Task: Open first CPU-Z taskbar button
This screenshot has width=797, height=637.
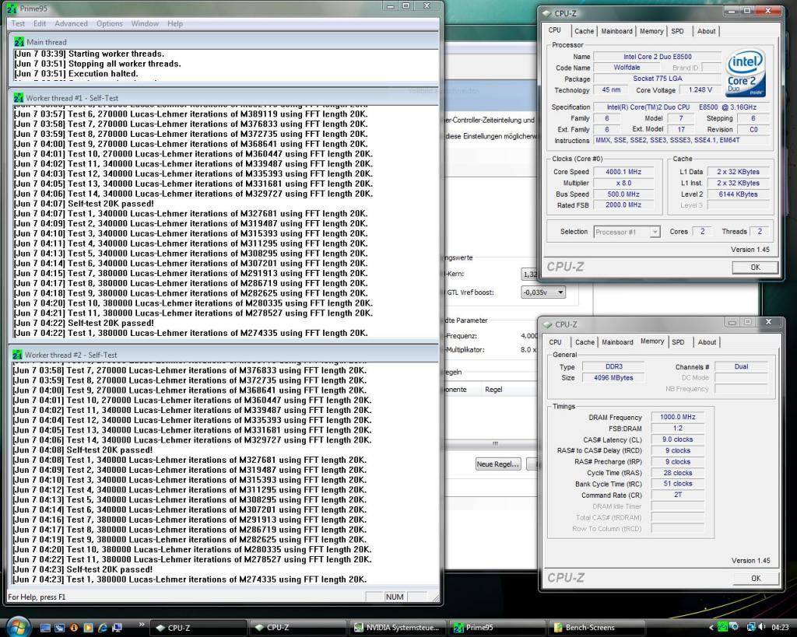Action: tap(198, 628)
